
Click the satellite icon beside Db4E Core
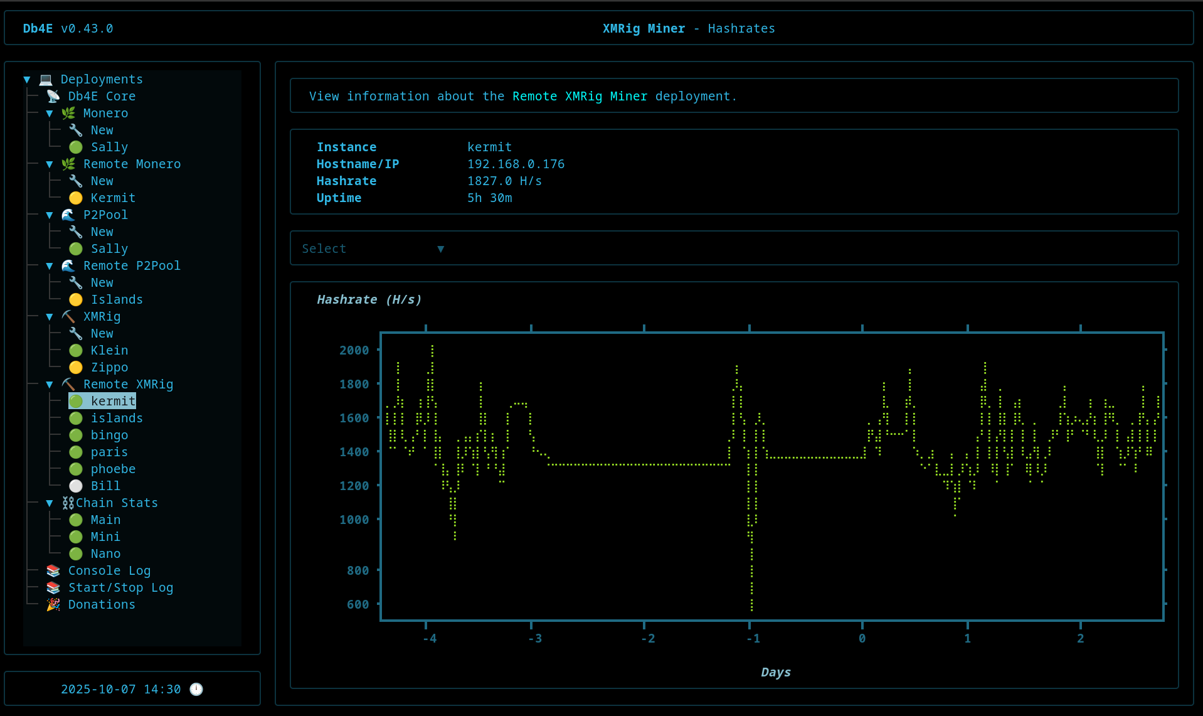click(53, 96)
